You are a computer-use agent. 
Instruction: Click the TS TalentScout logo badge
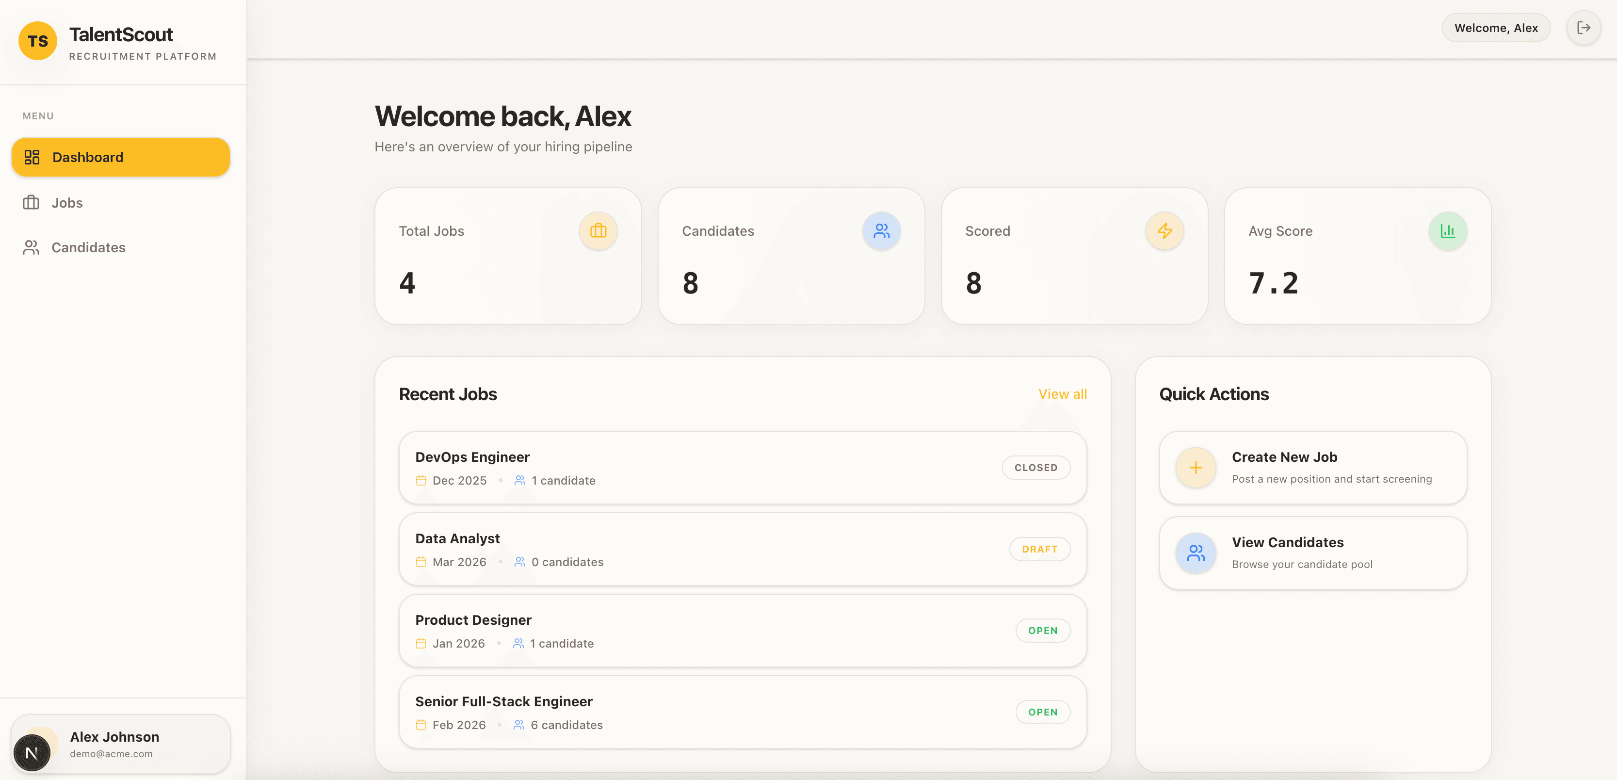38,41
